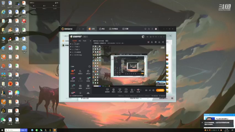Click the bell notification icon in stream header
This screenshot has width=235, height=132.
(x=159, y=42)
